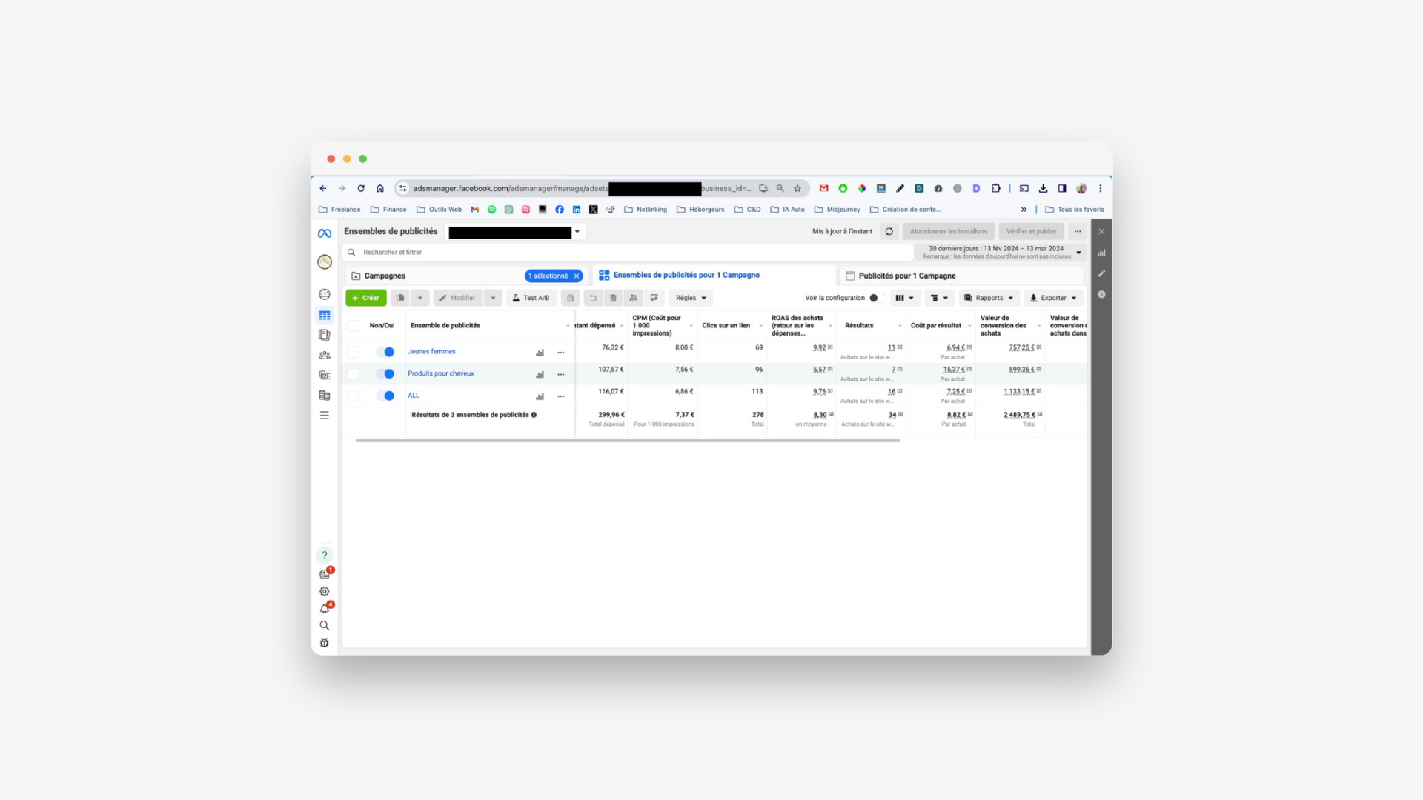Open all tools hamburger menu in sidebar
This screenshot has height=800, width=1423.
(324, 416)
